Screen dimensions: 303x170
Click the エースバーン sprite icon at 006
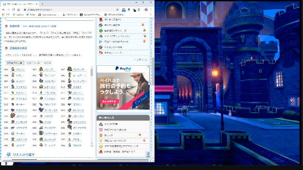pos(70,75)
